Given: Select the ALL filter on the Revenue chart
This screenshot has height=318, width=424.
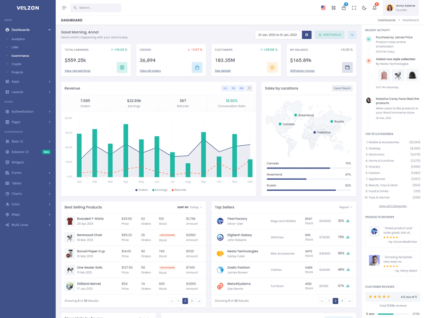Looking at the screenshot, I should coord(225,89).
